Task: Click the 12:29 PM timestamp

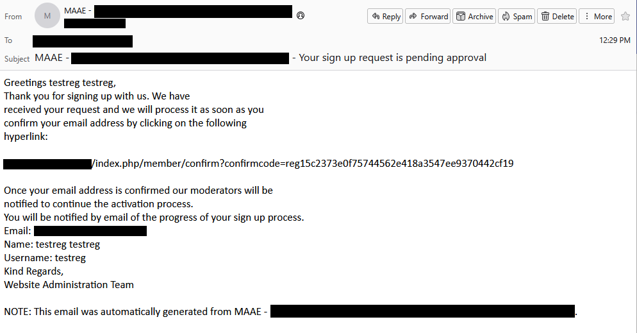Action: [x=615, y=40]
